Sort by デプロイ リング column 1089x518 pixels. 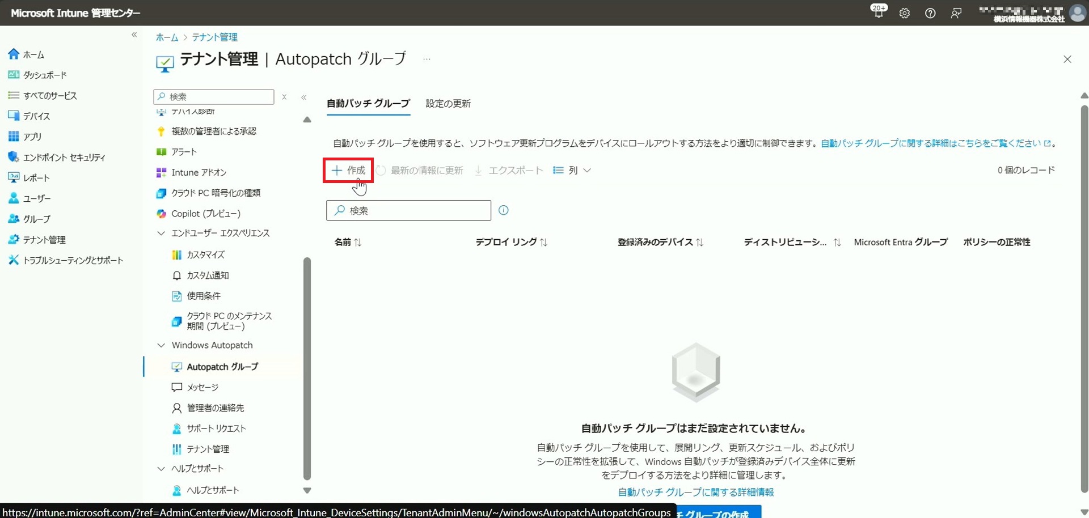point(512,243)
